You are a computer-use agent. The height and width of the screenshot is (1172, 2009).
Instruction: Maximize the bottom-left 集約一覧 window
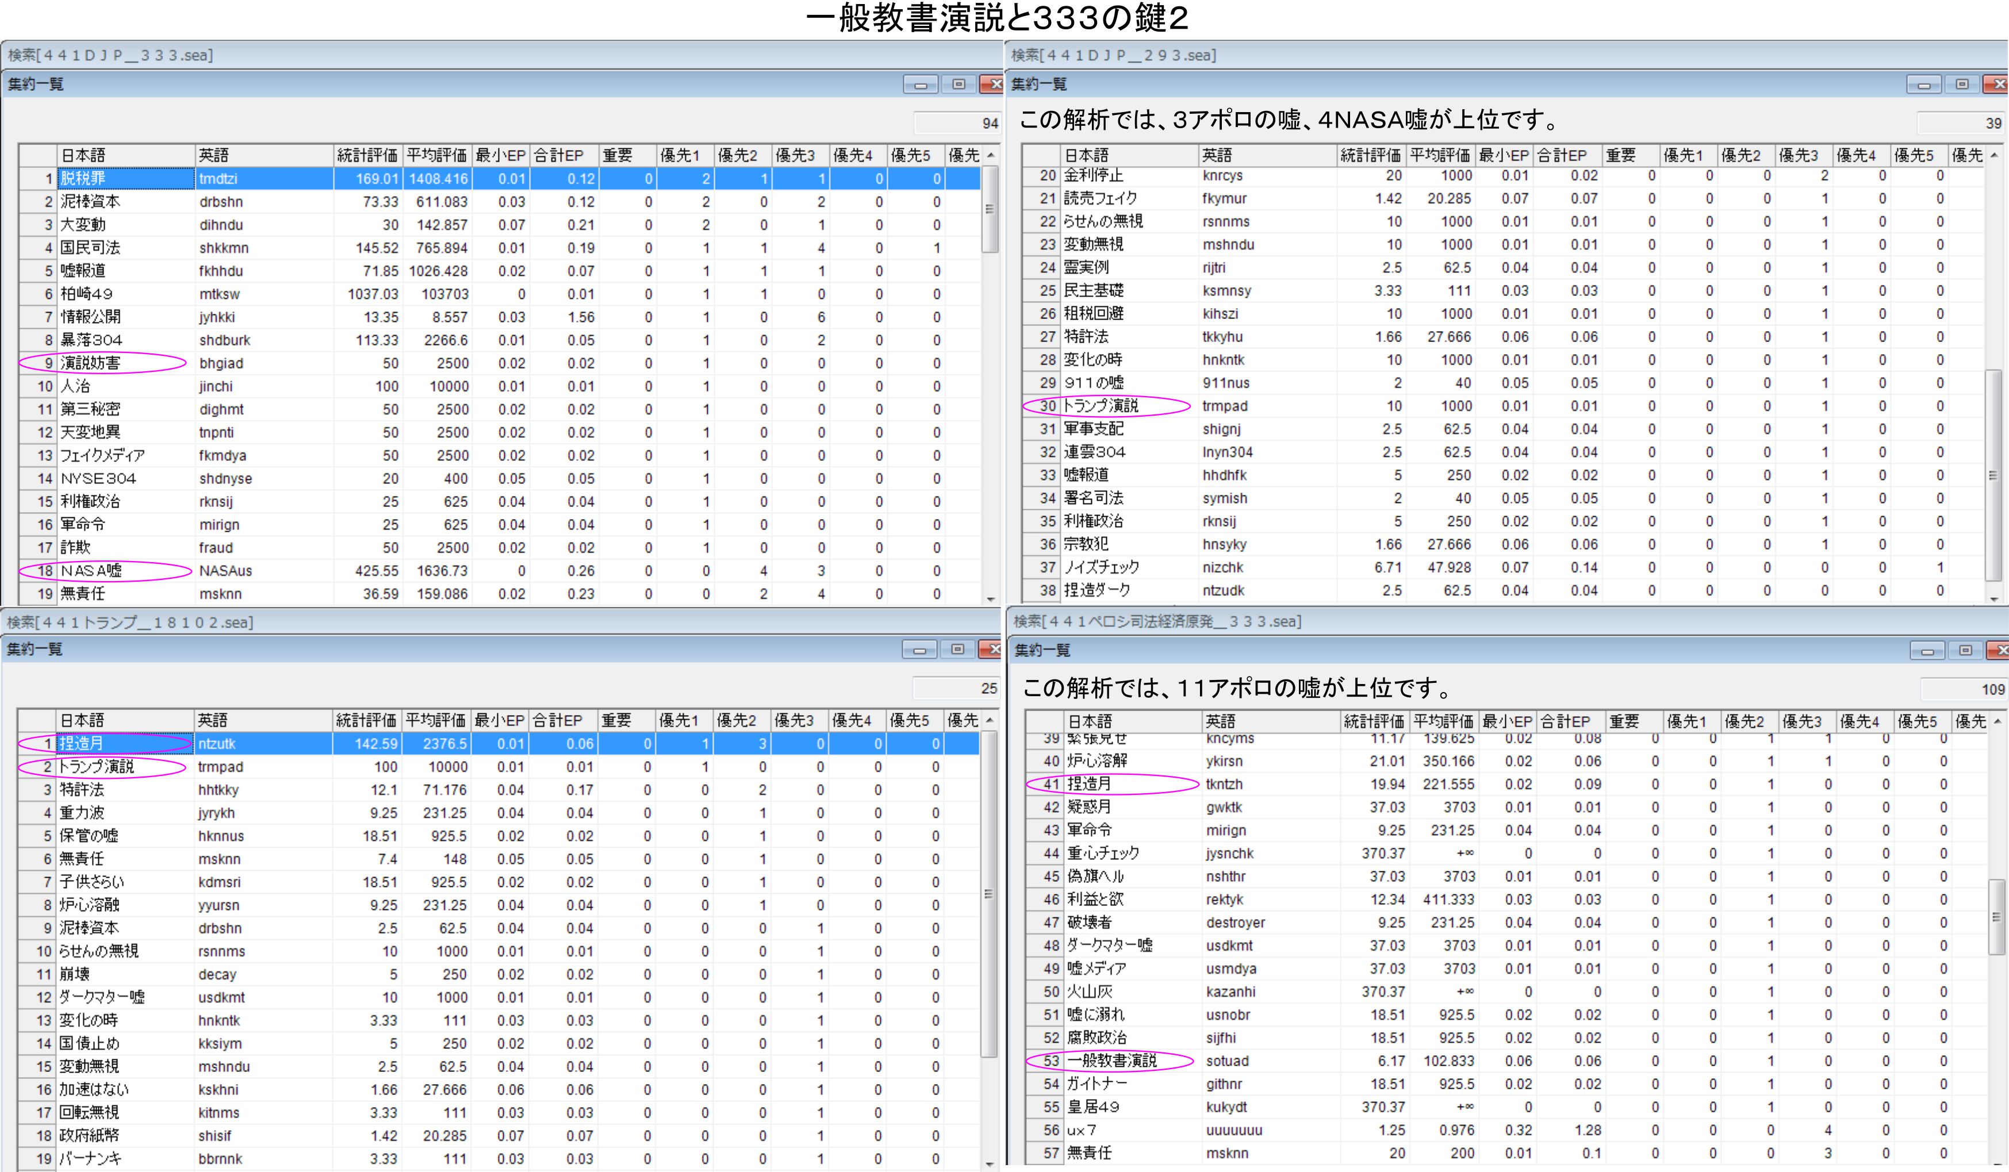click(x=957, y=650)
